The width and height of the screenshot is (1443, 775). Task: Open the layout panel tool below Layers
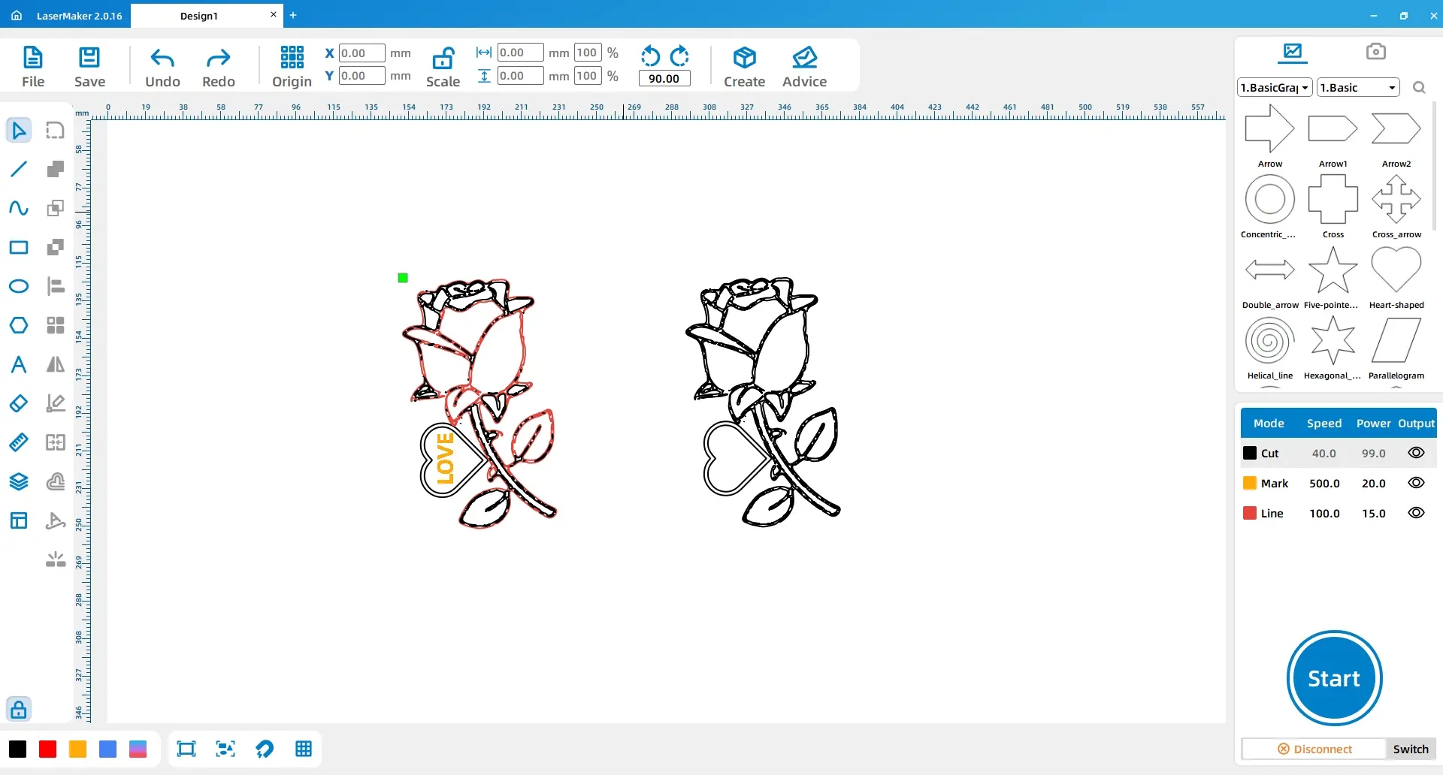(x=19, y=520)
